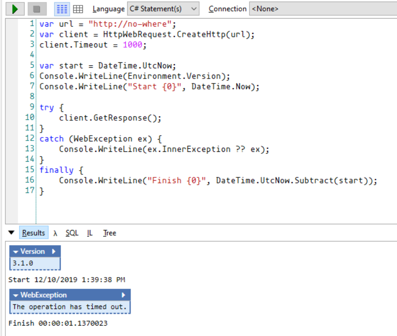Select the Results tab
Screen dimensions: 397x336
(x=34, y=233)
